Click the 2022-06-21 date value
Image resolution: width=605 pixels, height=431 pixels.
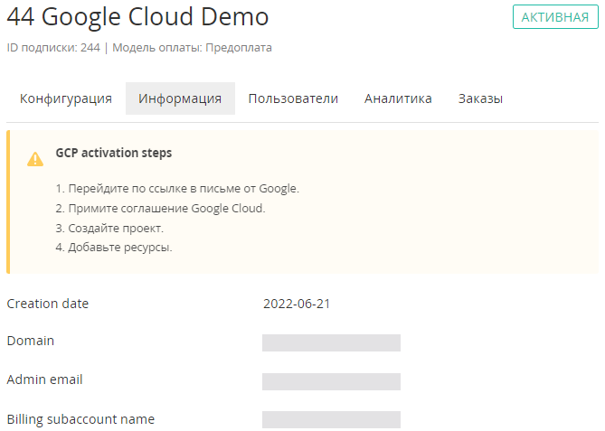(297, 304)
